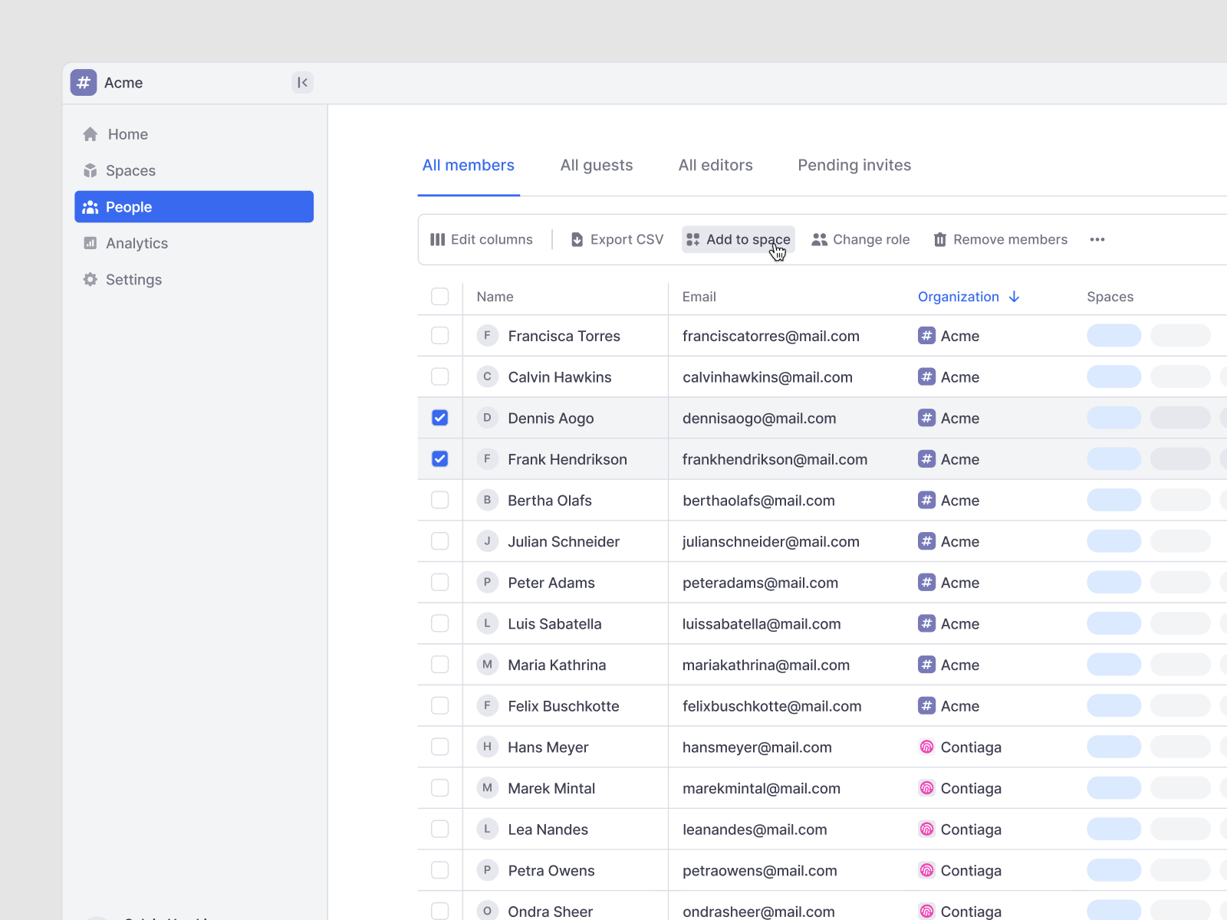Click the Add to space button
1227x920 pixels.
(738, 240)
